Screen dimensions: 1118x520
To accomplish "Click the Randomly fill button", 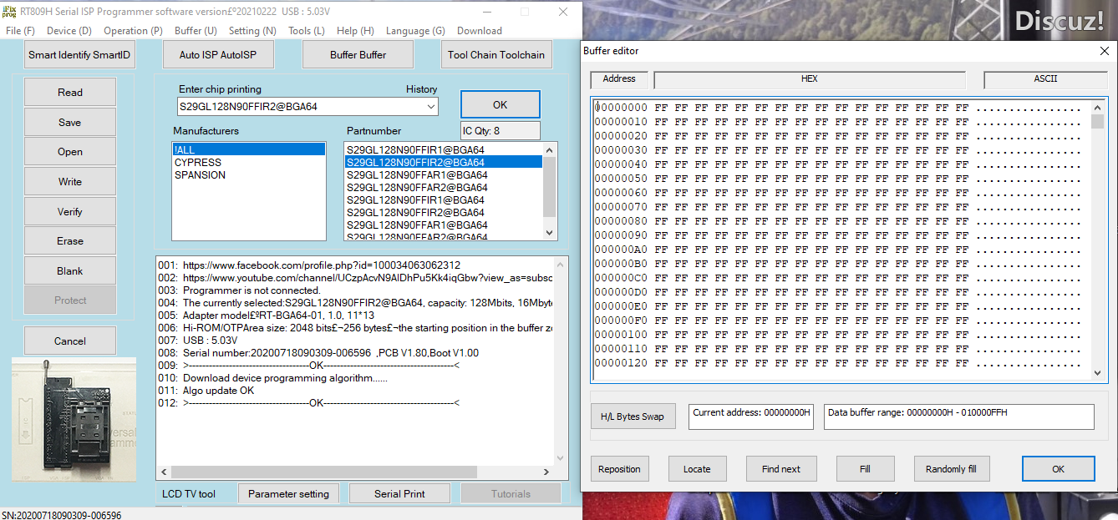I will (x=951, y=469).
